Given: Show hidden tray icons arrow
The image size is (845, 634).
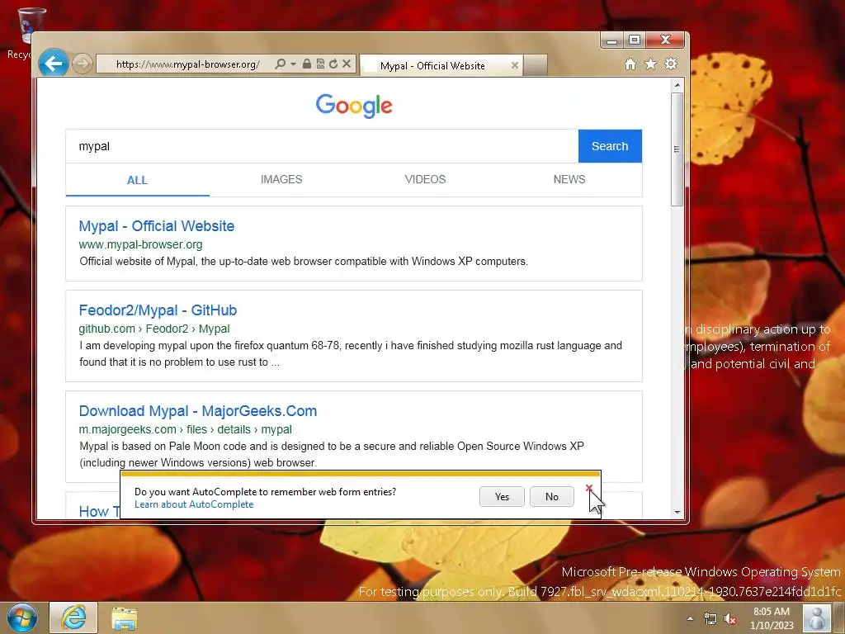Looking at the screenshot, I should pyautogui.click(x=691, y=618).
